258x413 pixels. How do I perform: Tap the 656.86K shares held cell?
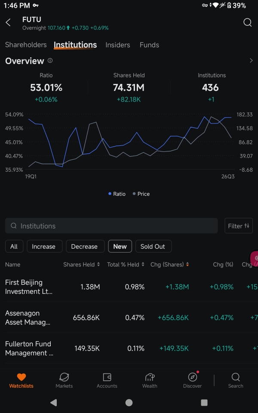pyautogui.click(x=86, y=317)
